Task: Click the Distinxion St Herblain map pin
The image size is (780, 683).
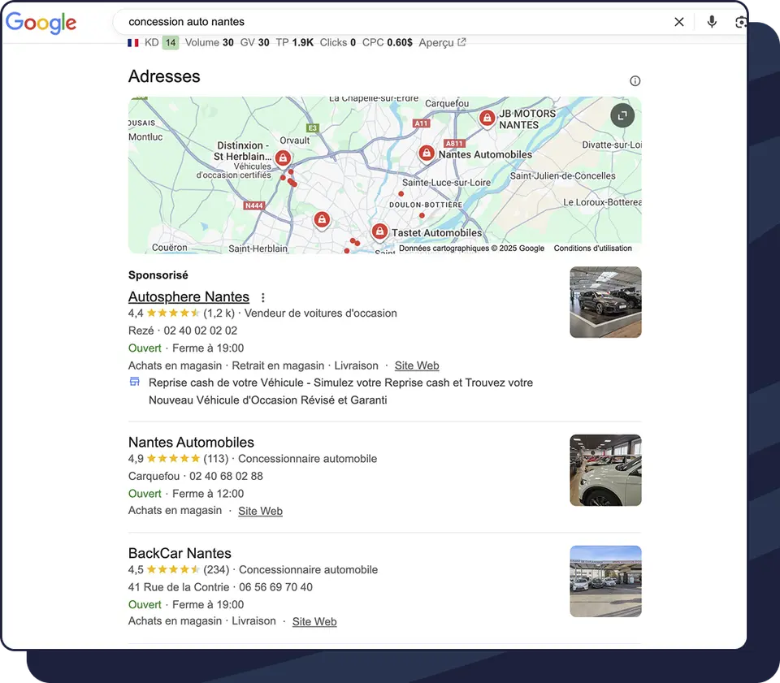Action: point(283,158)
